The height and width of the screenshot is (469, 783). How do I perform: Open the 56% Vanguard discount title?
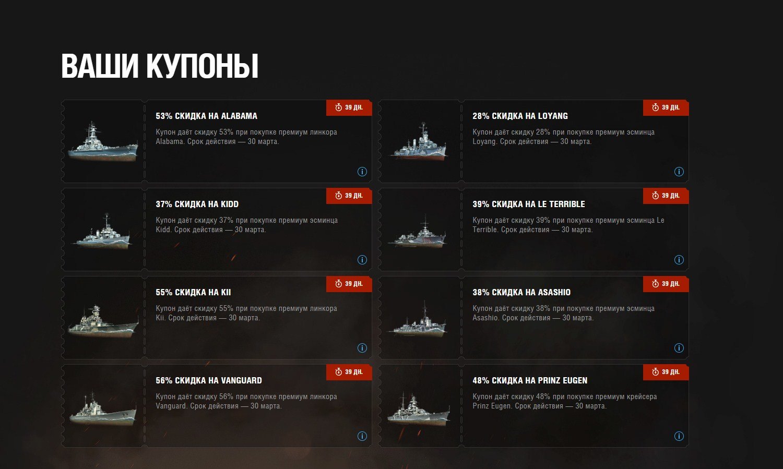pos(209,380)
